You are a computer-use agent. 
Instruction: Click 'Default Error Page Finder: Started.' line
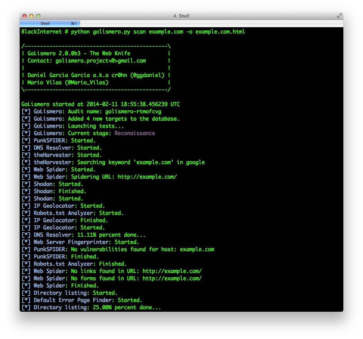point(82,300)
